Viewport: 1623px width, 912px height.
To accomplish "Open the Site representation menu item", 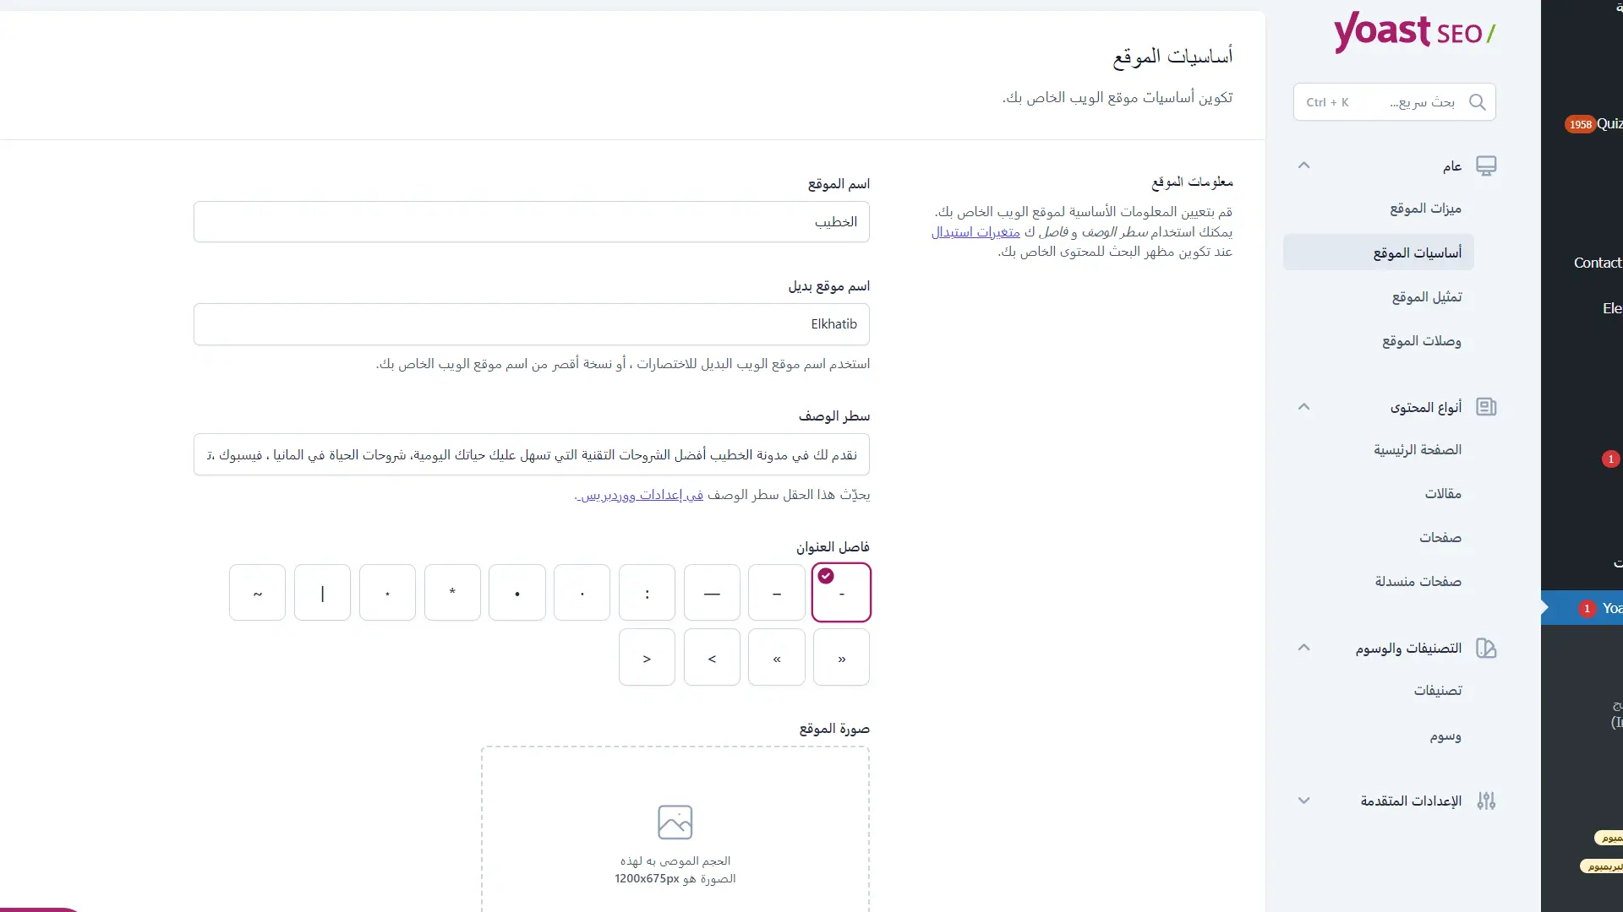I will click(x=1426, y=297).
